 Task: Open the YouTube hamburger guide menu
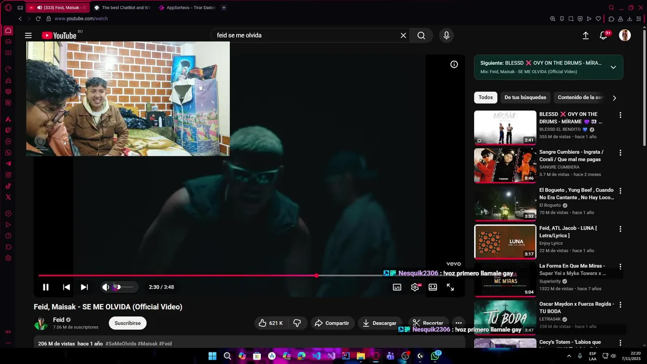[28, 35]
